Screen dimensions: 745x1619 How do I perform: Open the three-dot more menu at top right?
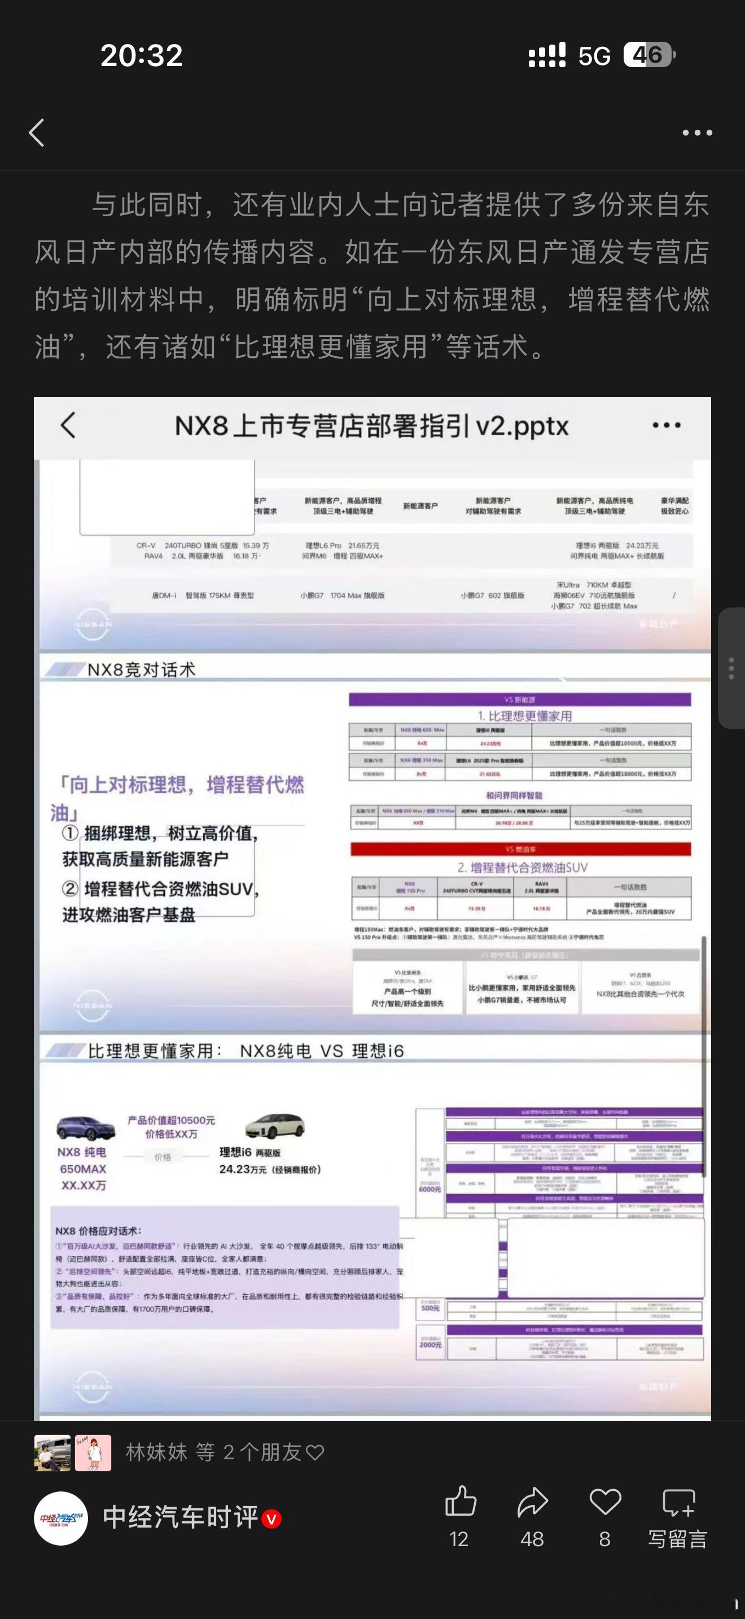pos(697,133)
